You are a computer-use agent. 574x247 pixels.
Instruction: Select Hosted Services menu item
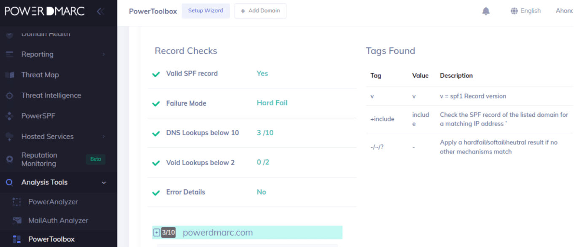[47, 137]
